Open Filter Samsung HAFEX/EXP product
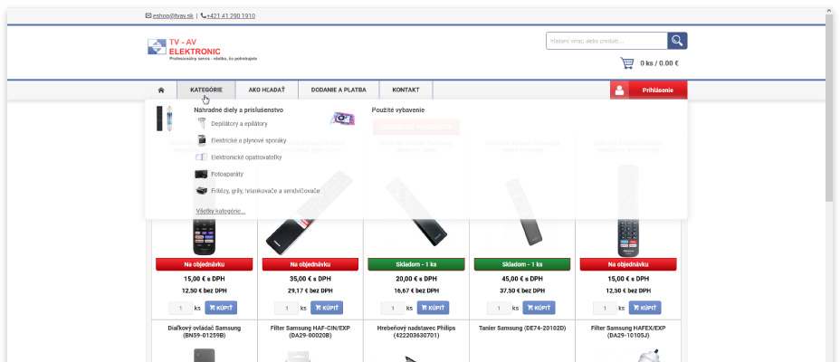Screen dimensions: 840x362 [x=628, y=331]
